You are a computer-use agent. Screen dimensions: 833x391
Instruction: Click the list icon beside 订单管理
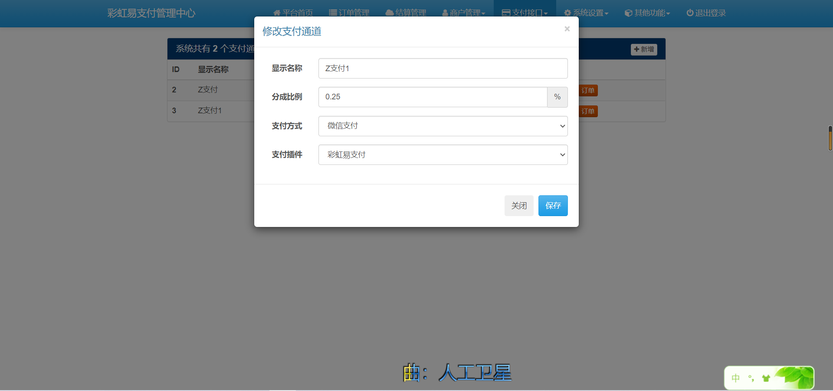click(333, 13)
